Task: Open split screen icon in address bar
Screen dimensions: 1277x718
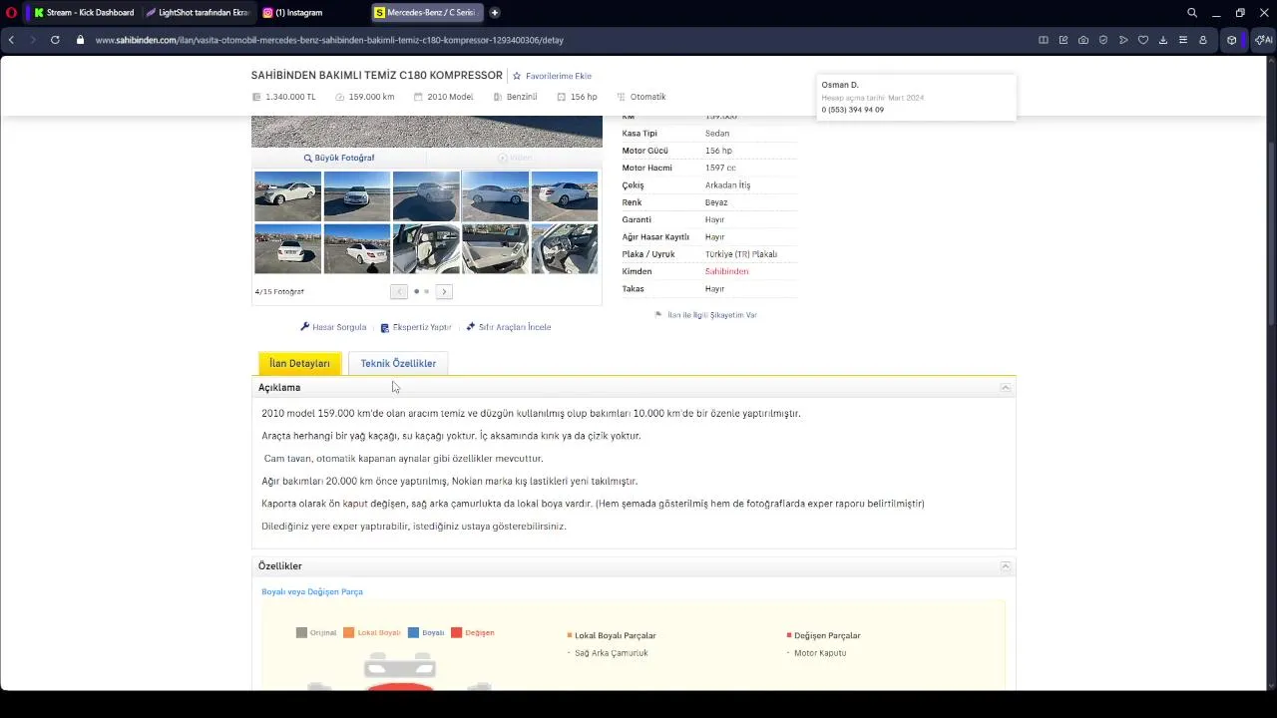Action: pos(1044,40)
